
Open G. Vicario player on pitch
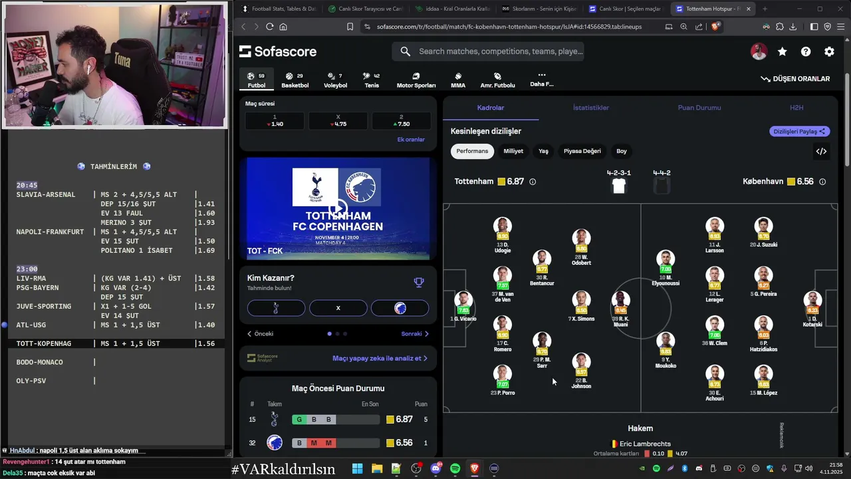tap(463, 307)
